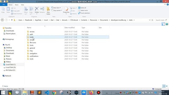Click the Cut command
The image size is (169, 95).
pos(13,8)
